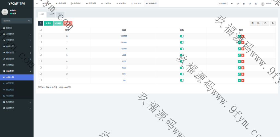Edit the row with amount 5000
The height and width of the screenshot is (137, 280).
point(239,55)
